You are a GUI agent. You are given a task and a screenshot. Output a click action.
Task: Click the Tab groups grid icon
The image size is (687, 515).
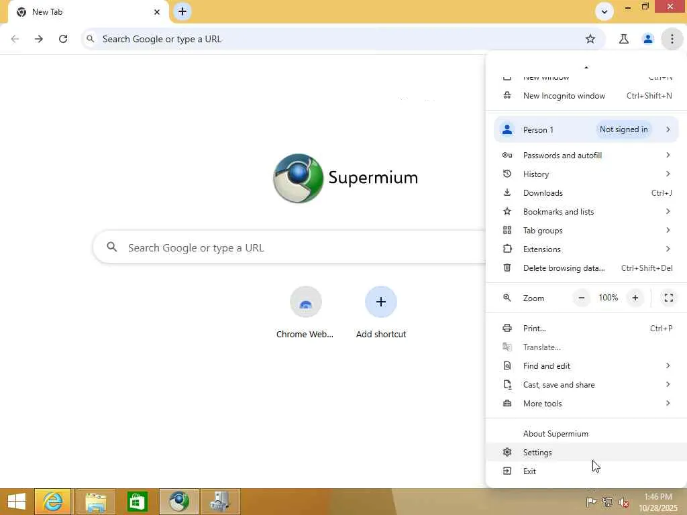pyautogui.click(x=507, y=231)
